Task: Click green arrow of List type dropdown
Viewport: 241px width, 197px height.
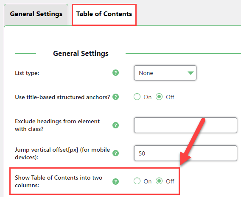Action: tap(191, 73)
